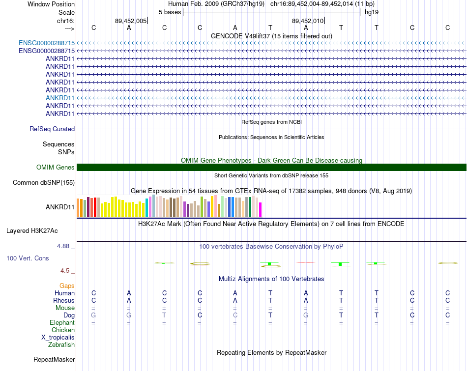Open the RefSeq Curated track label
Viewport: 467px width, 371px height.
pyautogui.click(x=52, y=129)
